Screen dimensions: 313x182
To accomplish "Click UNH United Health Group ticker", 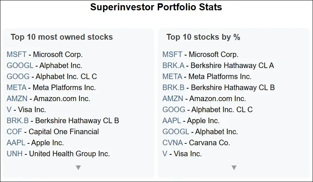I will [x=15, y=154].
